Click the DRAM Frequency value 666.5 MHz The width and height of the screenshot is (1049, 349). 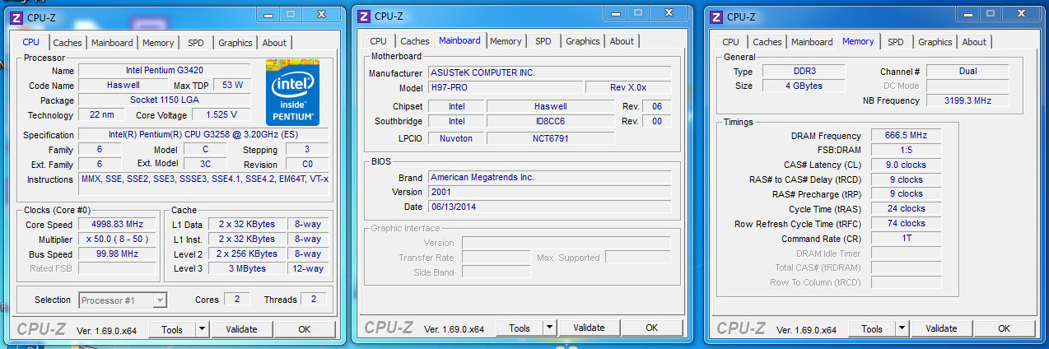905,136
